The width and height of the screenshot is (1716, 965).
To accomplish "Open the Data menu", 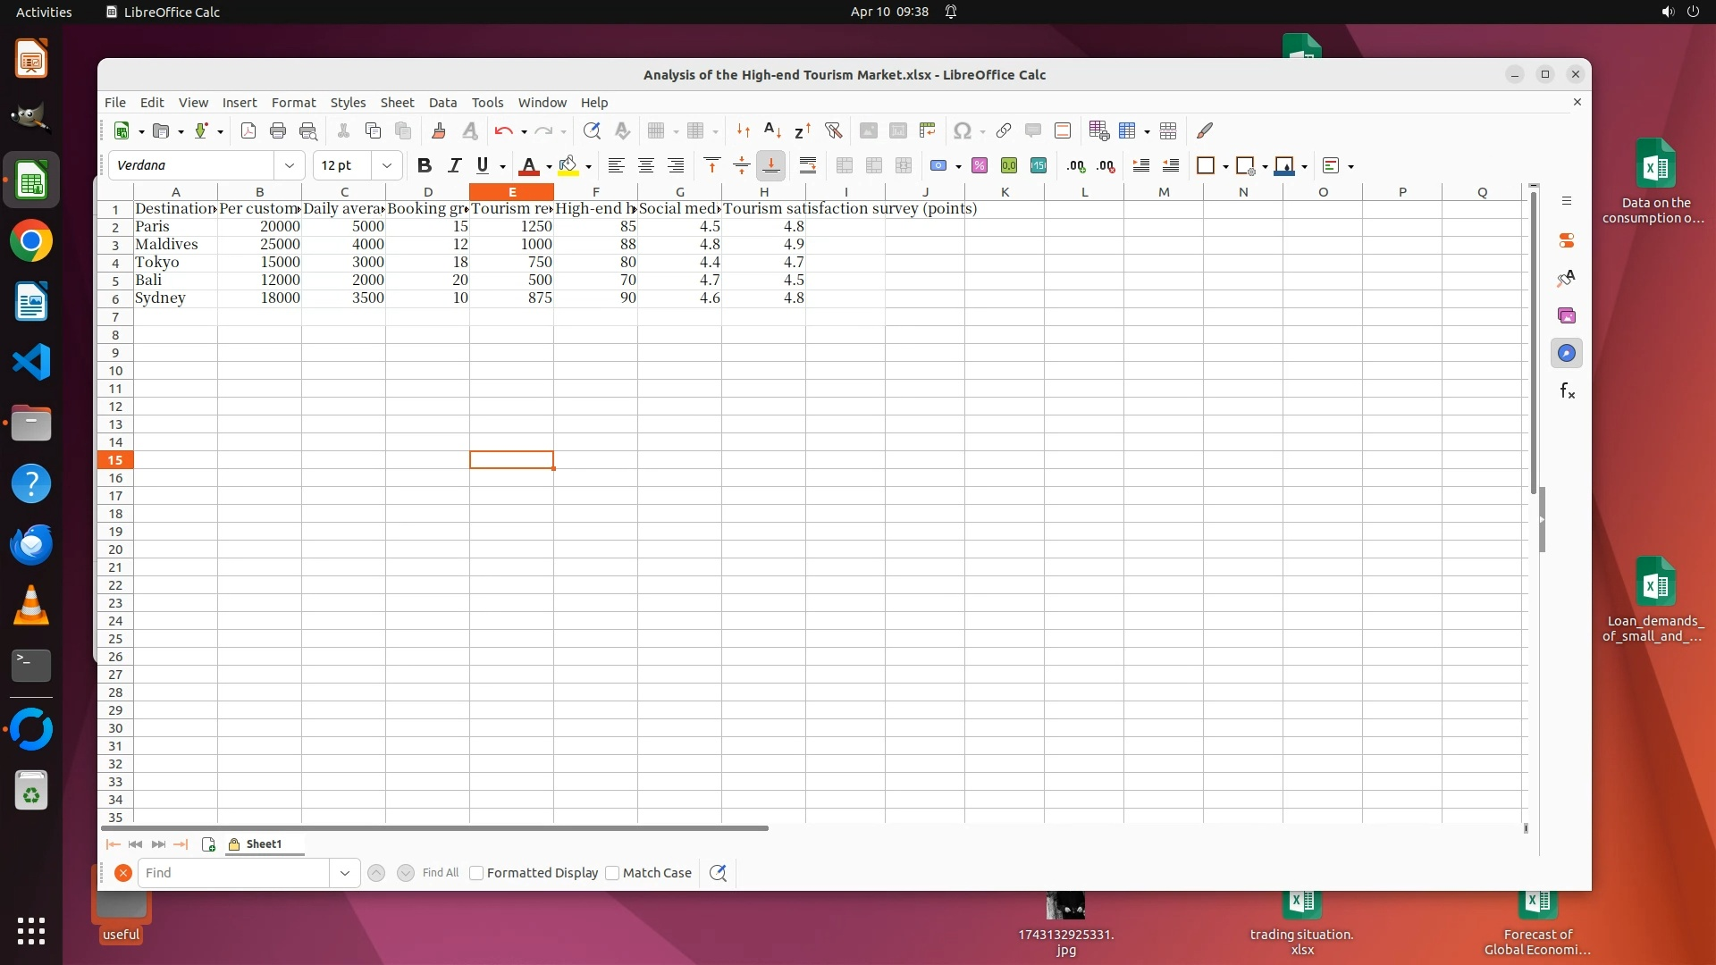I will pos(442,103).
